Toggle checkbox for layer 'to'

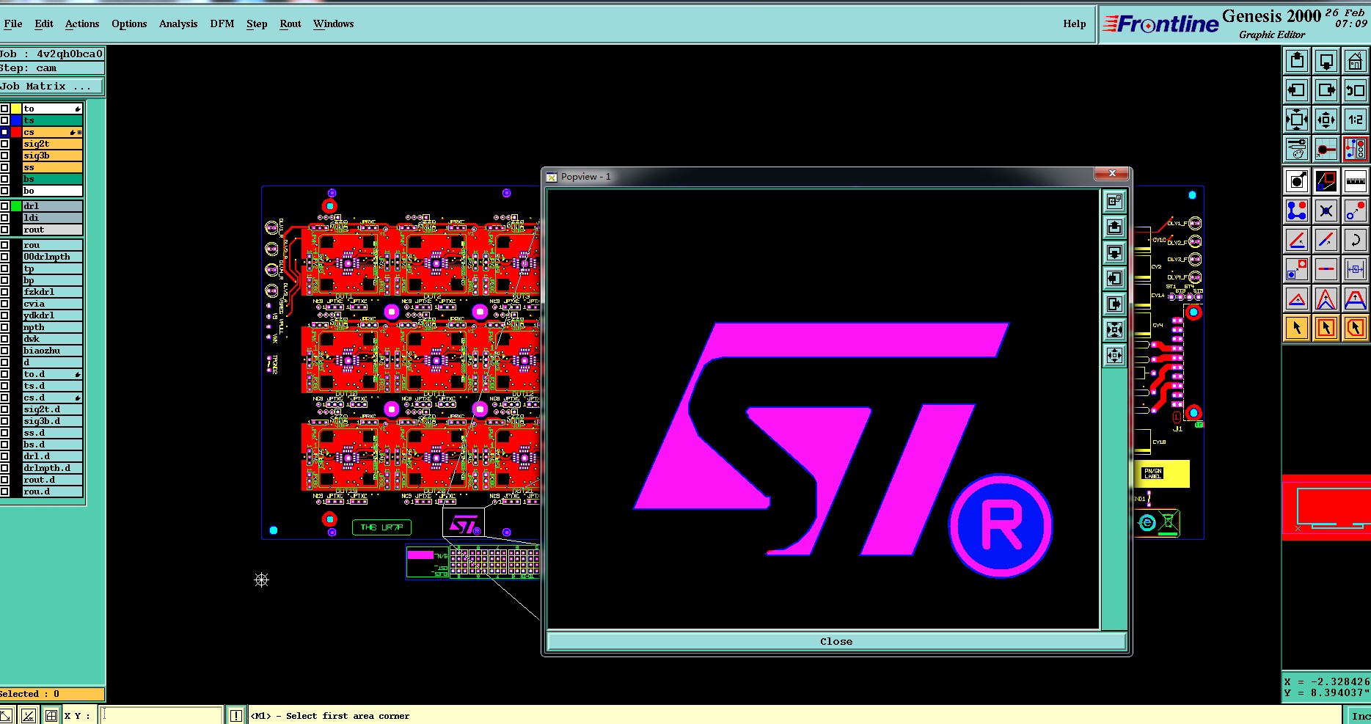pyautogui.click(x=4, y=109)
